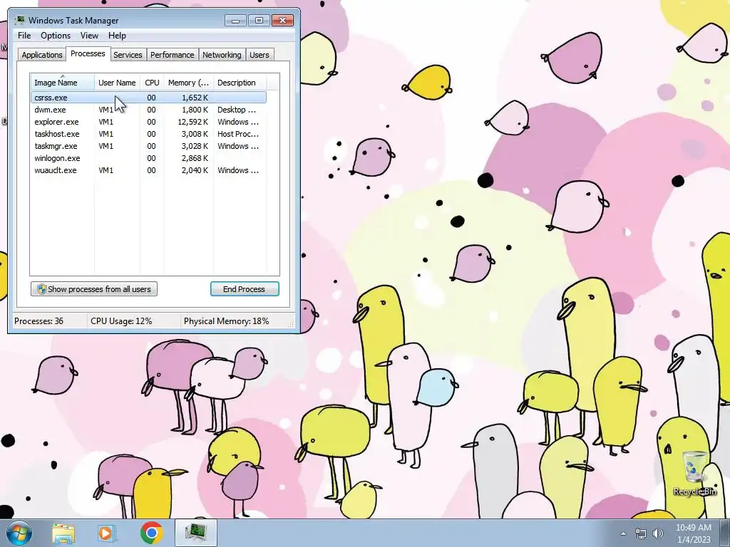Select the dwm.exe process row
The width and height of the screenshot is (730, 547).
pyautogui.click(x=148, y=110)
